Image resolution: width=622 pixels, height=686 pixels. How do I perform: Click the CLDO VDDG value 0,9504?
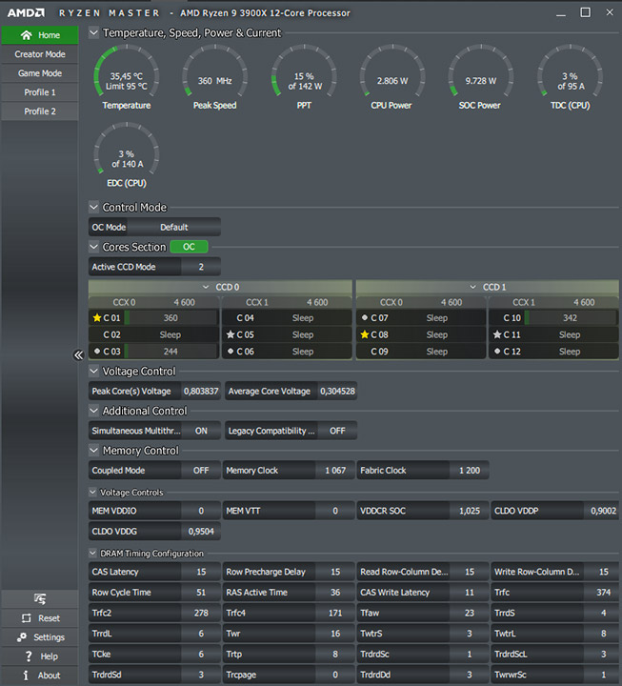click(x=201, y=532)
